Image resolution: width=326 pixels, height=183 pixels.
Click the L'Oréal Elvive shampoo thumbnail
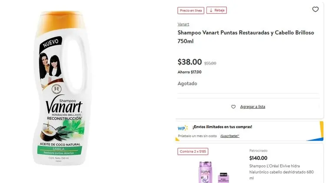point(213,172)
